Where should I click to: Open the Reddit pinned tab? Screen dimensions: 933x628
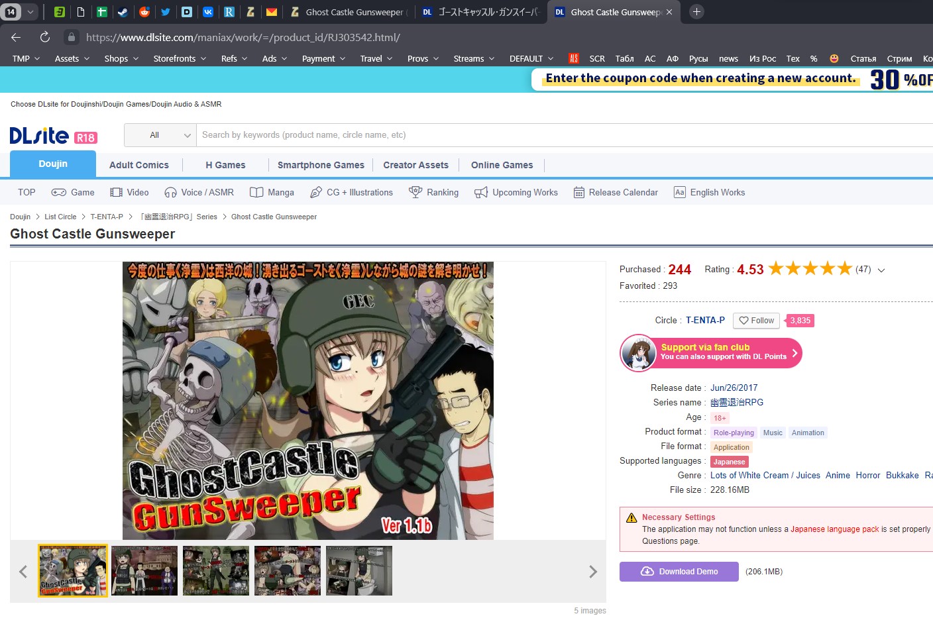pyautogui.click(x=144, y=12)
